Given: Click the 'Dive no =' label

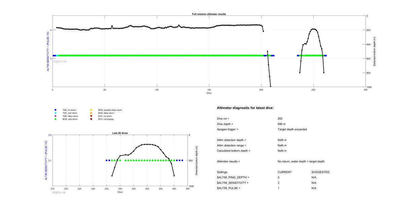Looking at the screenshot, I should coord(223,119).
